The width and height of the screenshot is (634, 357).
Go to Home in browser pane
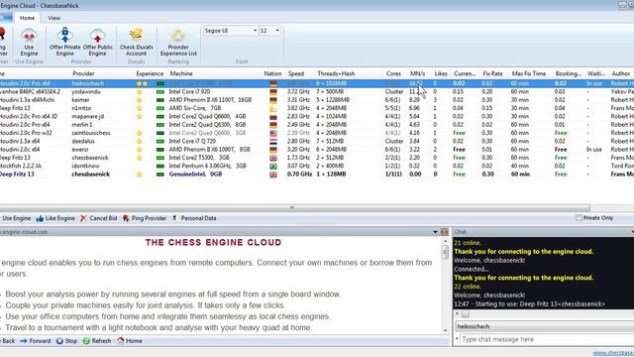tap(130, 341)
